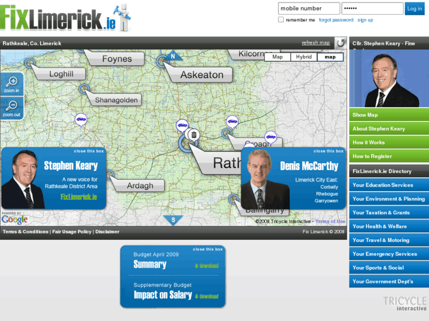Open How to Register menu item

pos(389,156)
